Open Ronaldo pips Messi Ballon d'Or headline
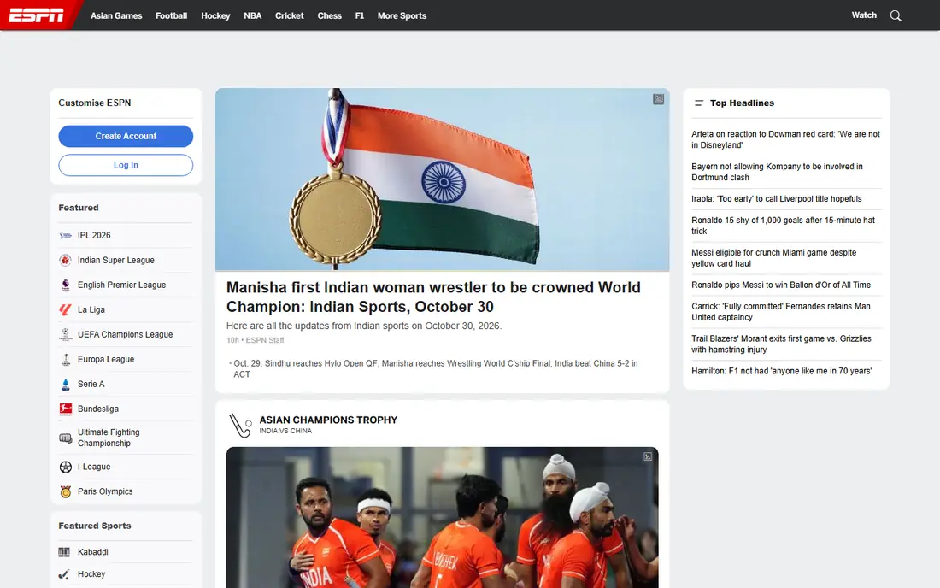This screenshot has width=940, height=588. (x=781, y=285)
